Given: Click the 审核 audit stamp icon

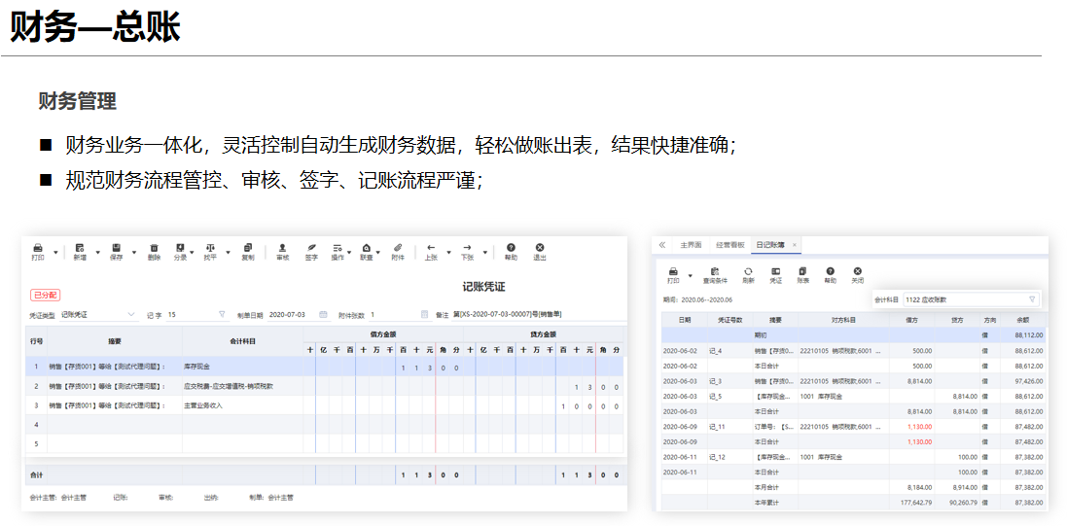Looking at the screenshot, I should coord(282,248).
